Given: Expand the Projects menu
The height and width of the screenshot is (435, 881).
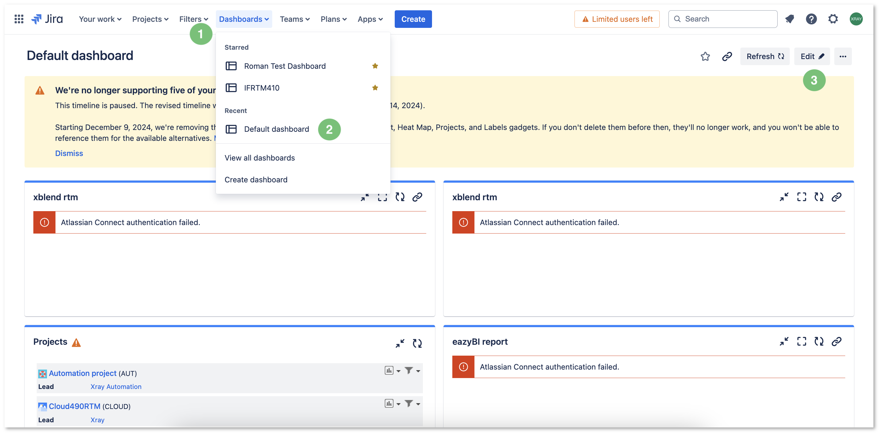Looking at the screenshot, I should [150, 19].
